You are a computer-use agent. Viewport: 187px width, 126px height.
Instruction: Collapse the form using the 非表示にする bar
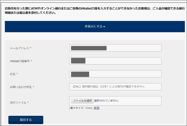pyautogui.click(x=95, y=27)
